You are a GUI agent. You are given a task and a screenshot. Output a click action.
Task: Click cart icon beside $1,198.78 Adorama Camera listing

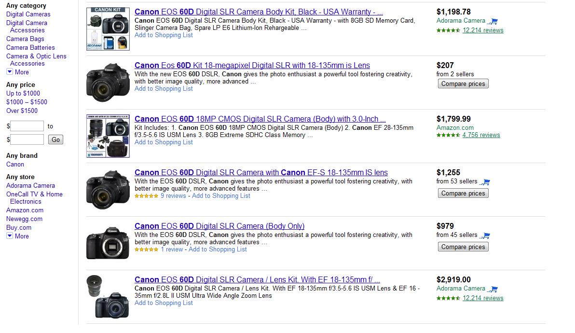point(493,22)
